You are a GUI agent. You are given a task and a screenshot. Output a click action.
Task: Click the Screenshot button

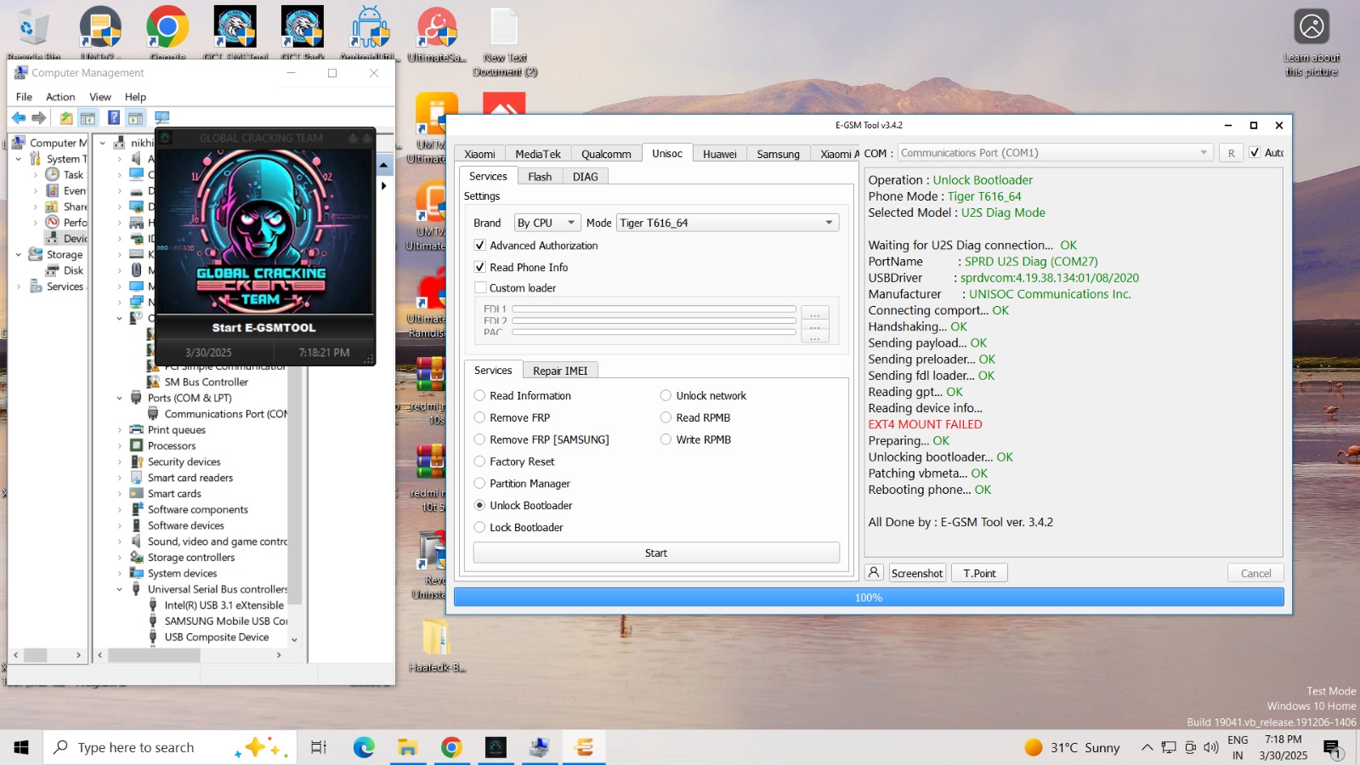pos(916,573)
